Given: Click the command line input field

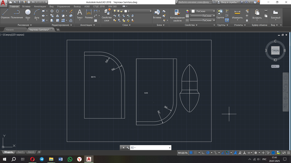Looking at the screenshot, I should click(x=150, y=148).
